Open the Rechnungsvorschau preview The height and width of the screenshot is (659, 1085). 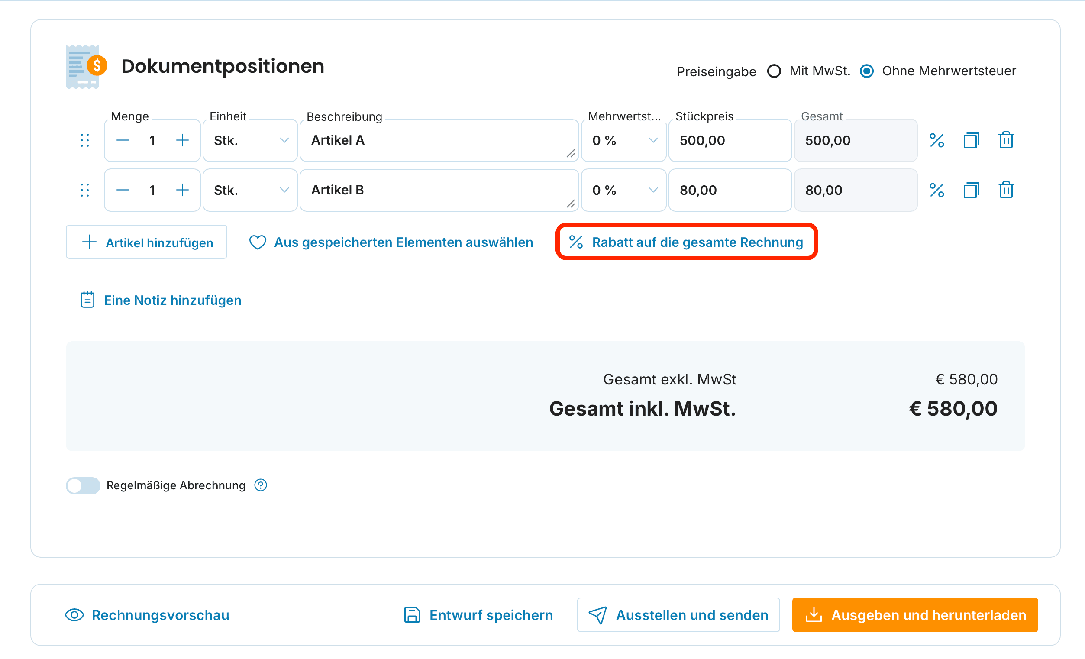(147, 615)
